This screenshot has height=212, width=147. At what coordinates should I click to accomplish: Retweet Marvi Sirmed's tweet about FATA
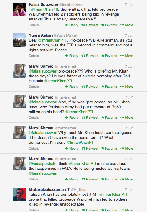(x=90, y=179)
